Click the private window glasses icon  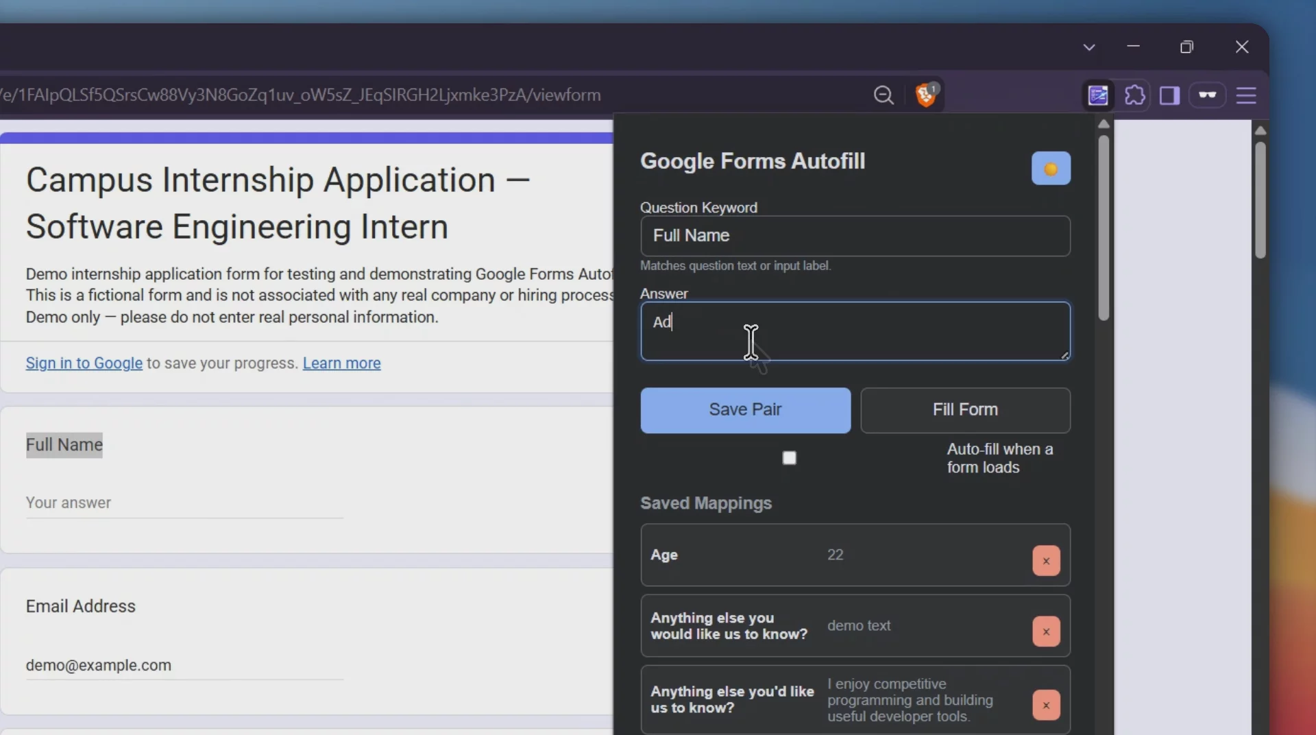click(1207, 95)
